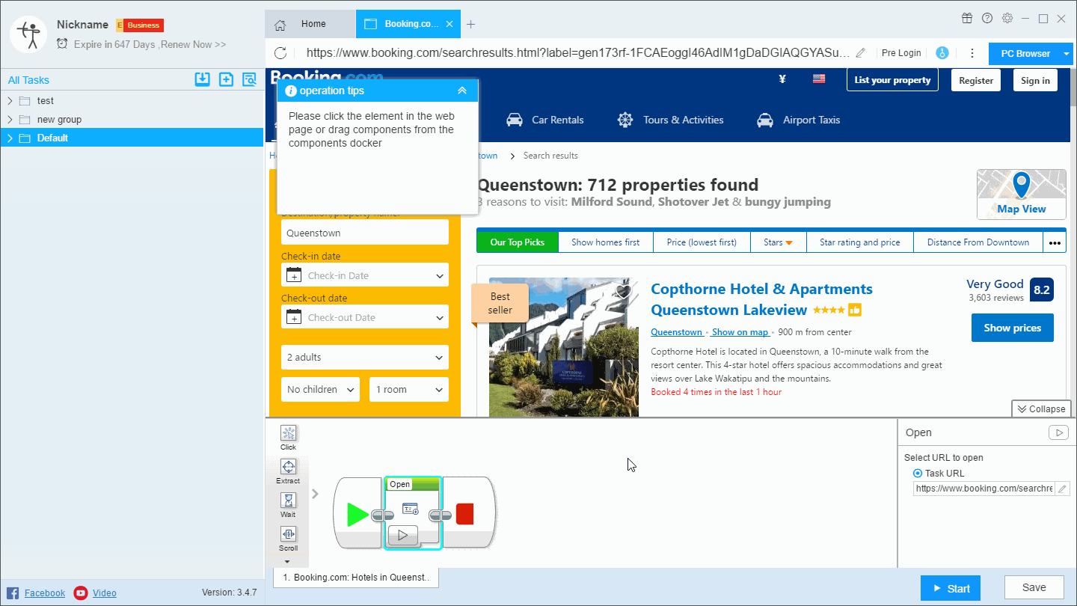Open the Stars sort option

click(778, 242)
